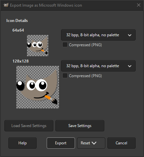This screenshot has height=157, width=144.
Task: Click the 128x128 icon preview thumbnail
Action: click(38, 87)
